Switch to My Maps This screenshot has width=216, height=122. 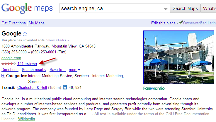(x=35, y=23)
